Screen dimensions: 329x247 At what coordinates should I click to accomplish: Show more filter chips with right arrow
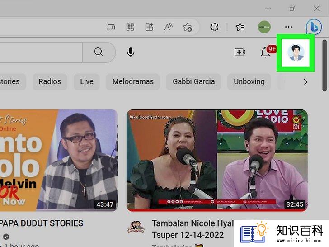coord(305,82)
